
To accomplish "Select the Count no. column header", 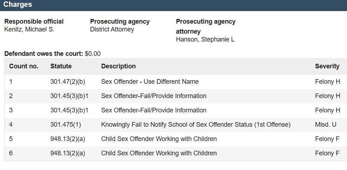I will click(x=24, y=66).
